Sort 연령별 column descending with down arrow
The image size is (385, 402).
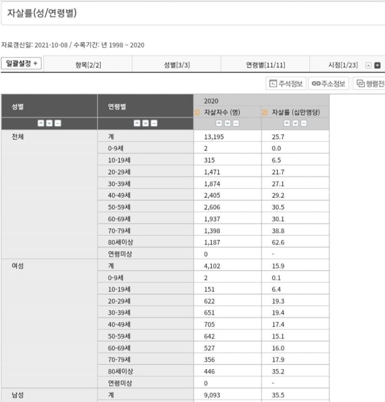145,124
